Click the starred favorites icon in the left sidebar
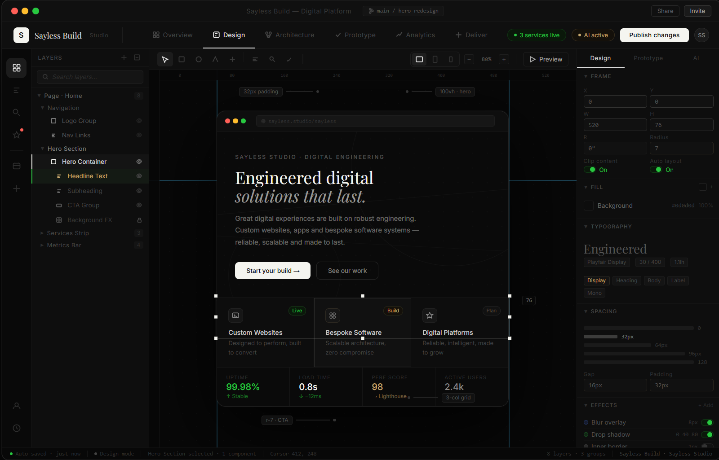This screenshot has width=719, height=460. click(x=16, y=135)
